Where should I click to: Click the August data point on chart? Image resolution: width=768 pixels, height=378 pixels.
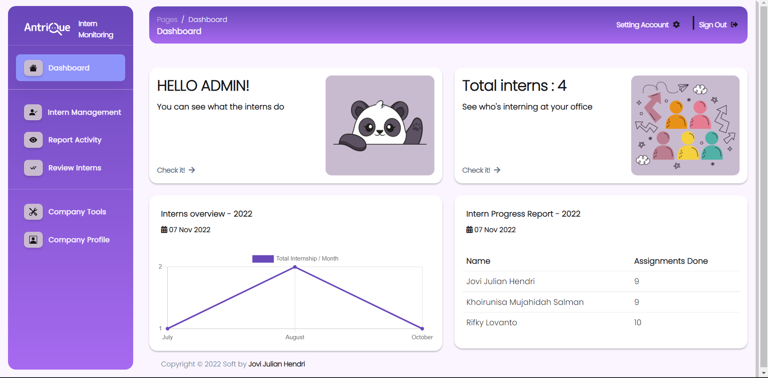coord(295,267)
